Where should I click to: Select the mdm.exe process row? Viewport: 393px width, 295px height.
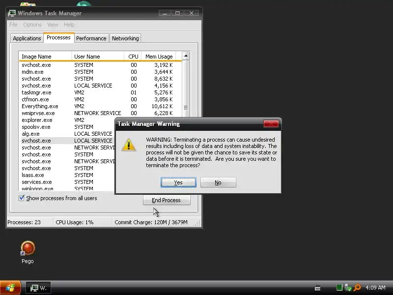click(x=100, y=72)
